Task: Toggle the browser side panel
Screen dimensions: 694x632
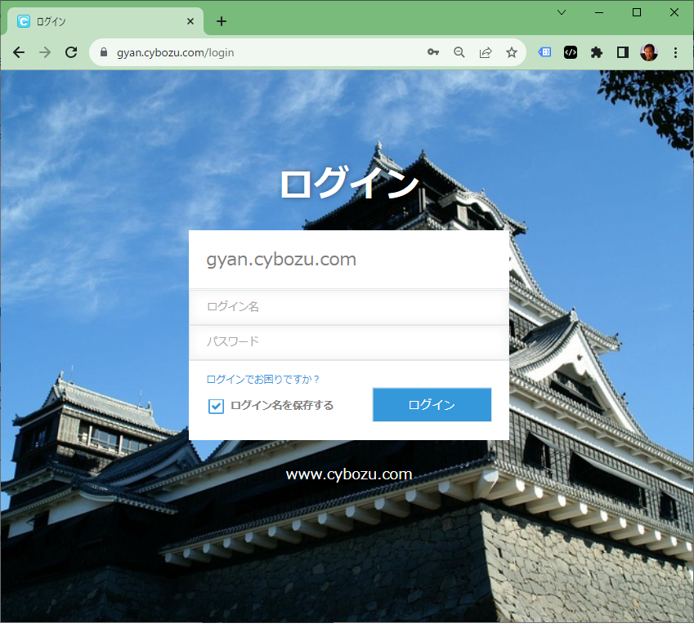Action: [623, 52]
